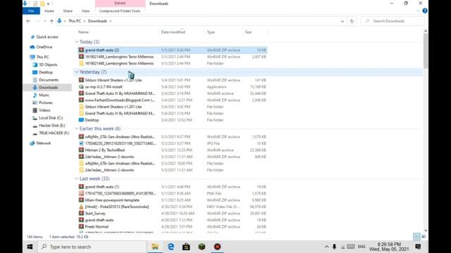Open Microsoft Store from taskbar

186,247
